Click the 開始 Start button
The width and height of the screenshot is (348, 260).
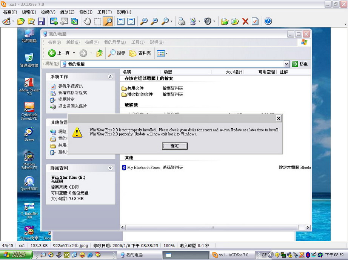coord(16,255)
